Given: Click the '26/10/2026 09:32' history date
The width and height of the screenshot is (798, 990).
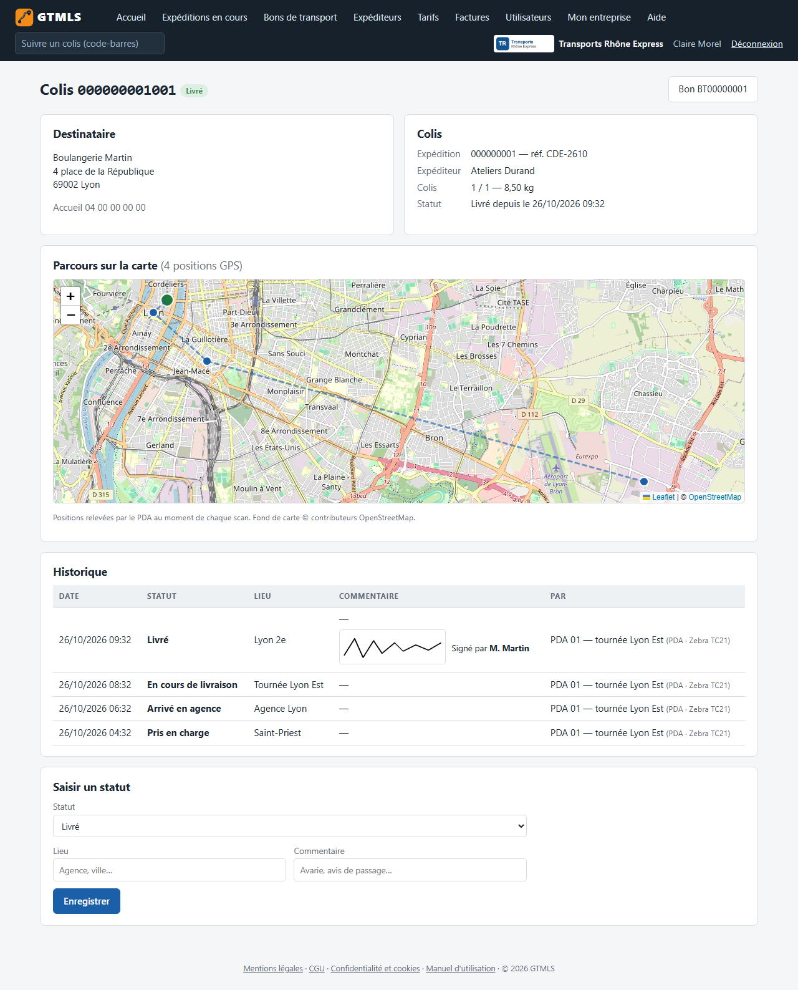Looking at the screenshot, I should pos(95,640).
